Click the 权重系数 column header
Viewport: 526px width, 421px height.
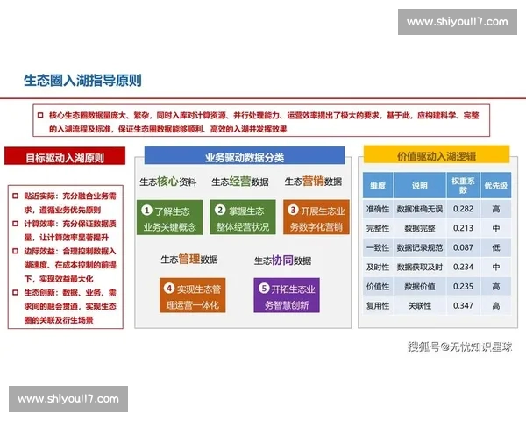(463, 185)
